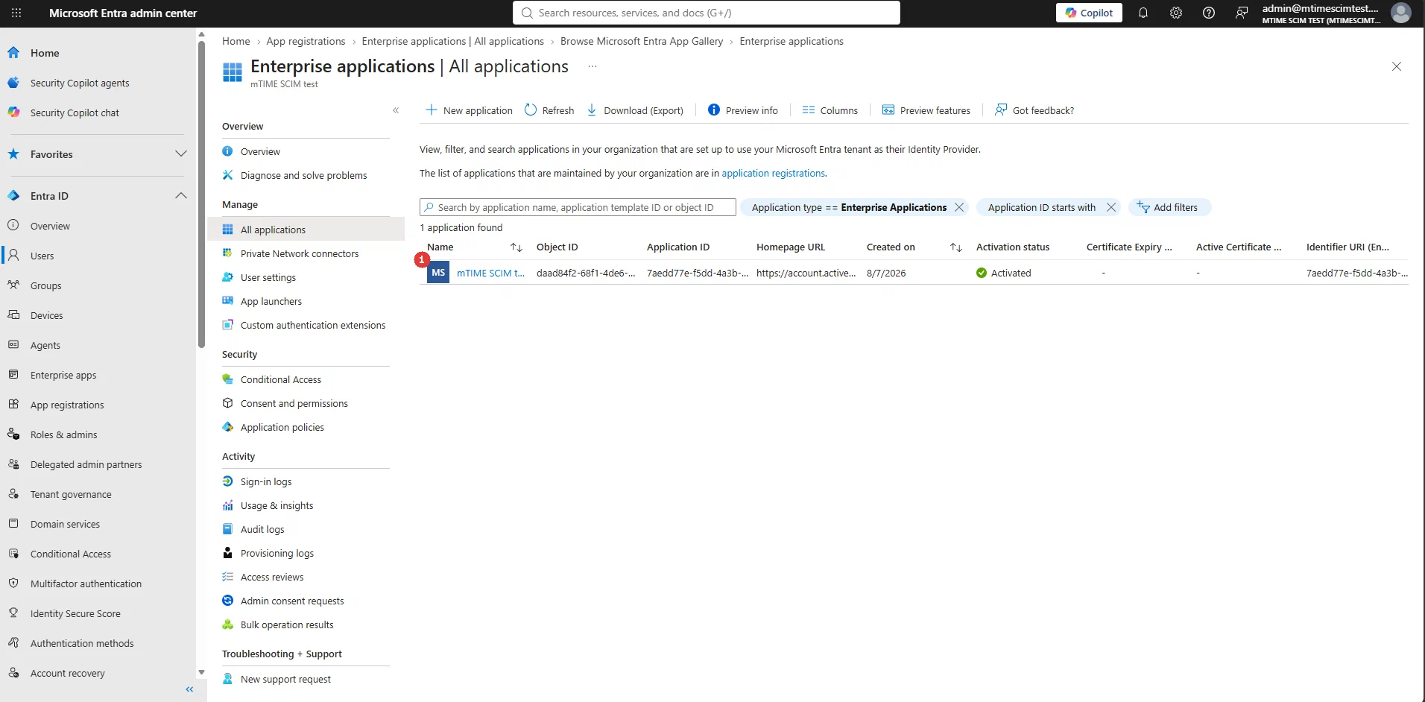This screenshot has height=702, width=1425.
Task: Open the notifications bell icon
Action: pos(1143,13)
